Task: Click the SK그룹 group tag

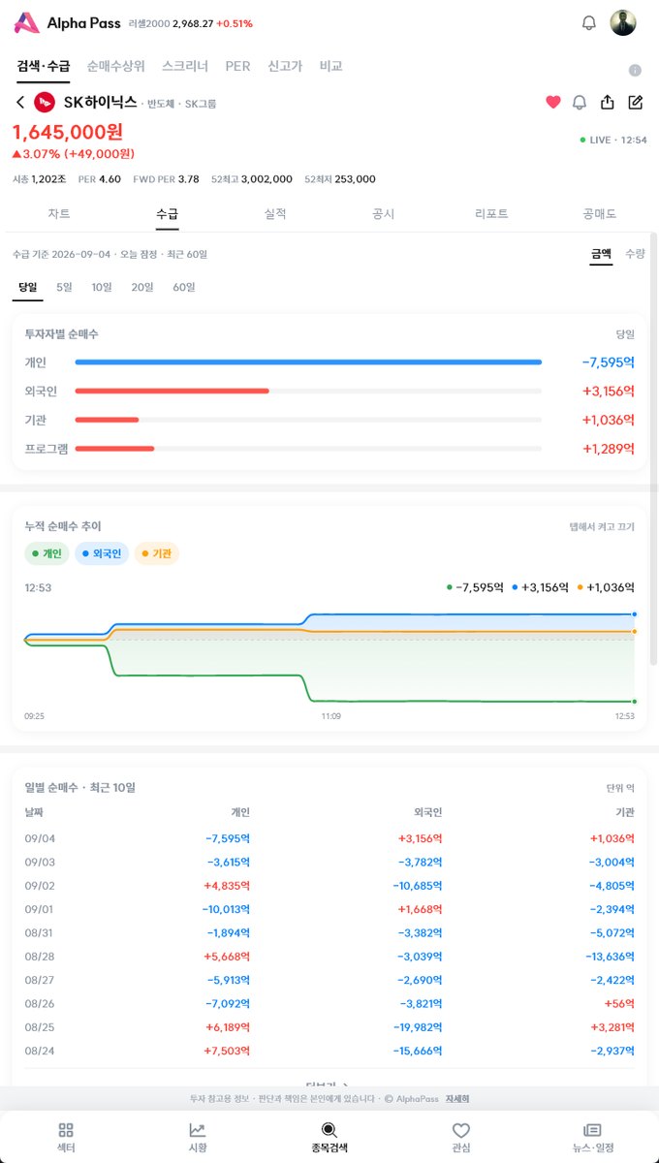Action: coord(202,103)
